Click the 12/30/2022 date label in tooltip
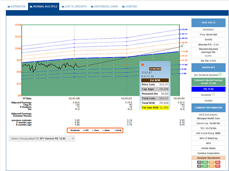 [x=155, y=69]
